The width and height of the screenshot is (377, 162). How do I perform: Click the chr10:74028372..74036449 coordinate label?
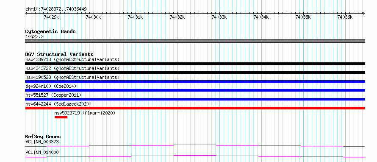click(x=56, y=9)
